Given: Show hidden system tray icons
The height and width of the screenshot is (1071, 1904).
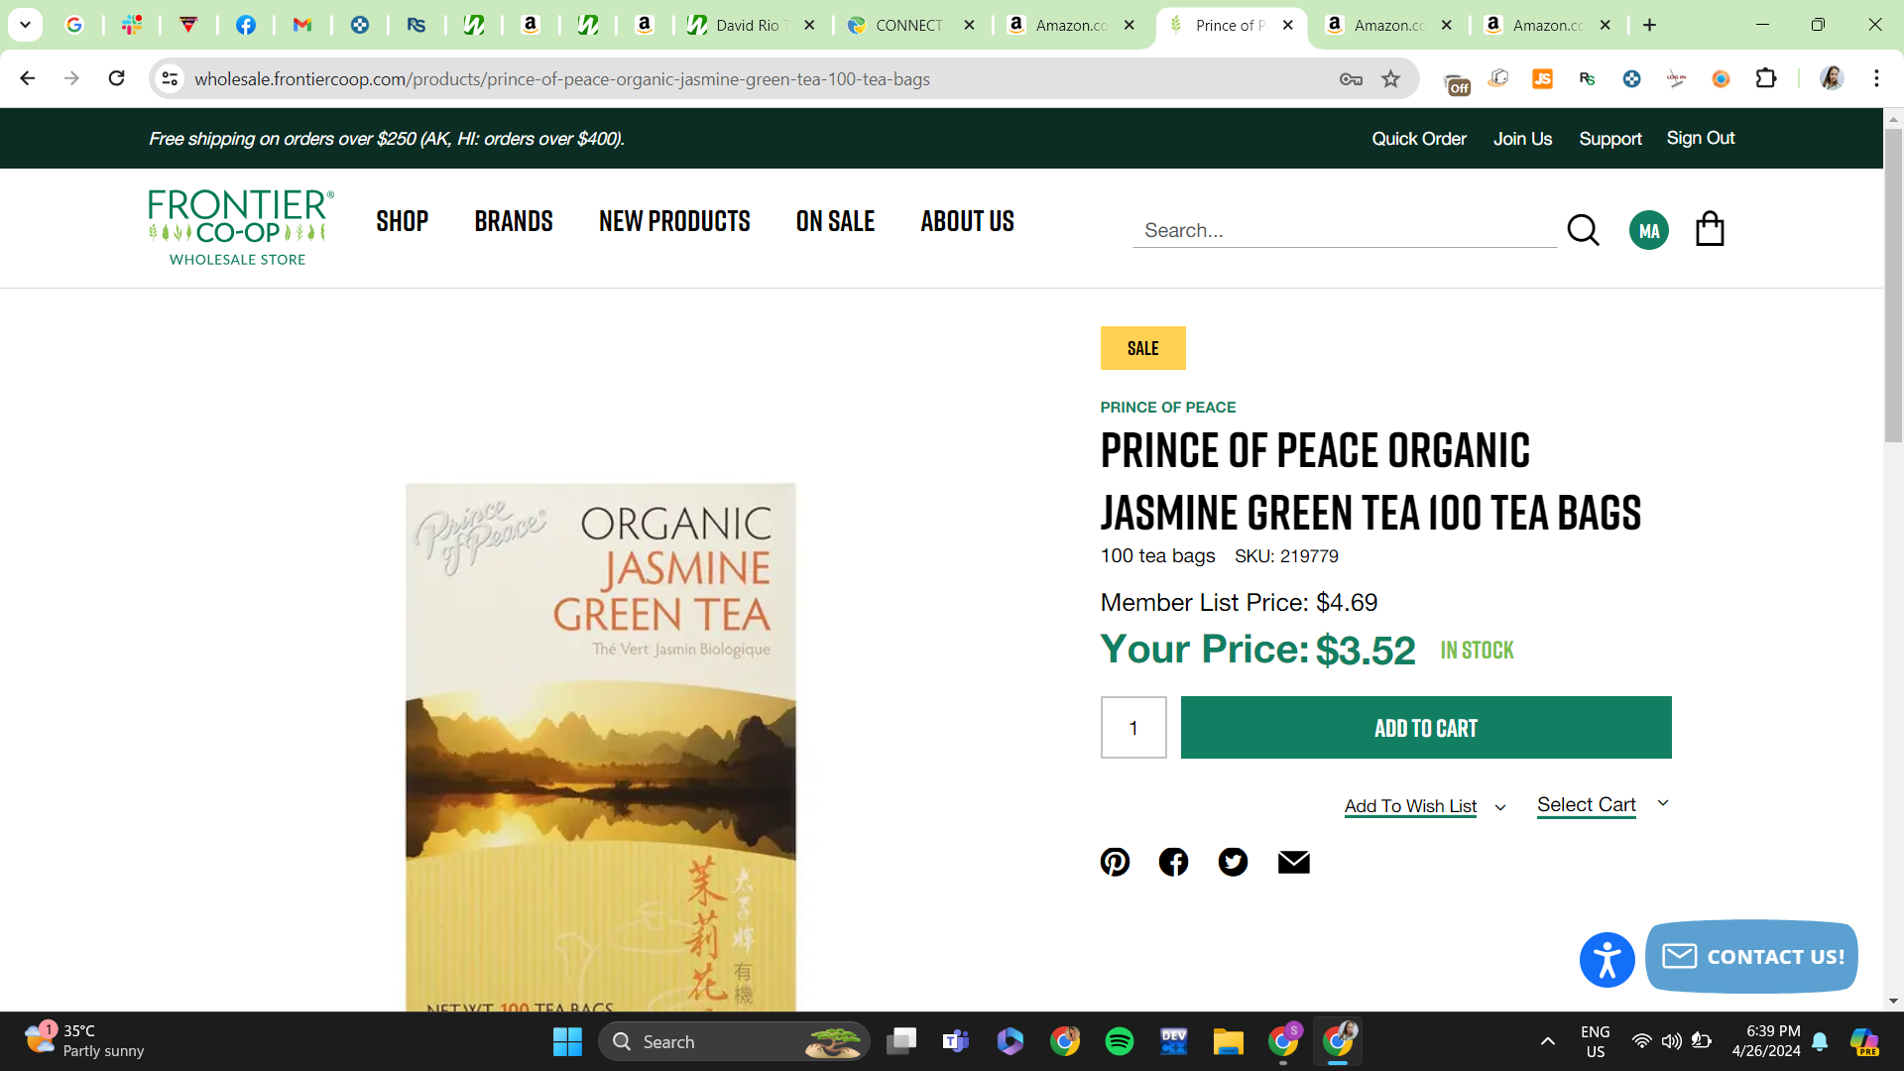Looking at the screenshot, I should (x=1547, y=1041).
